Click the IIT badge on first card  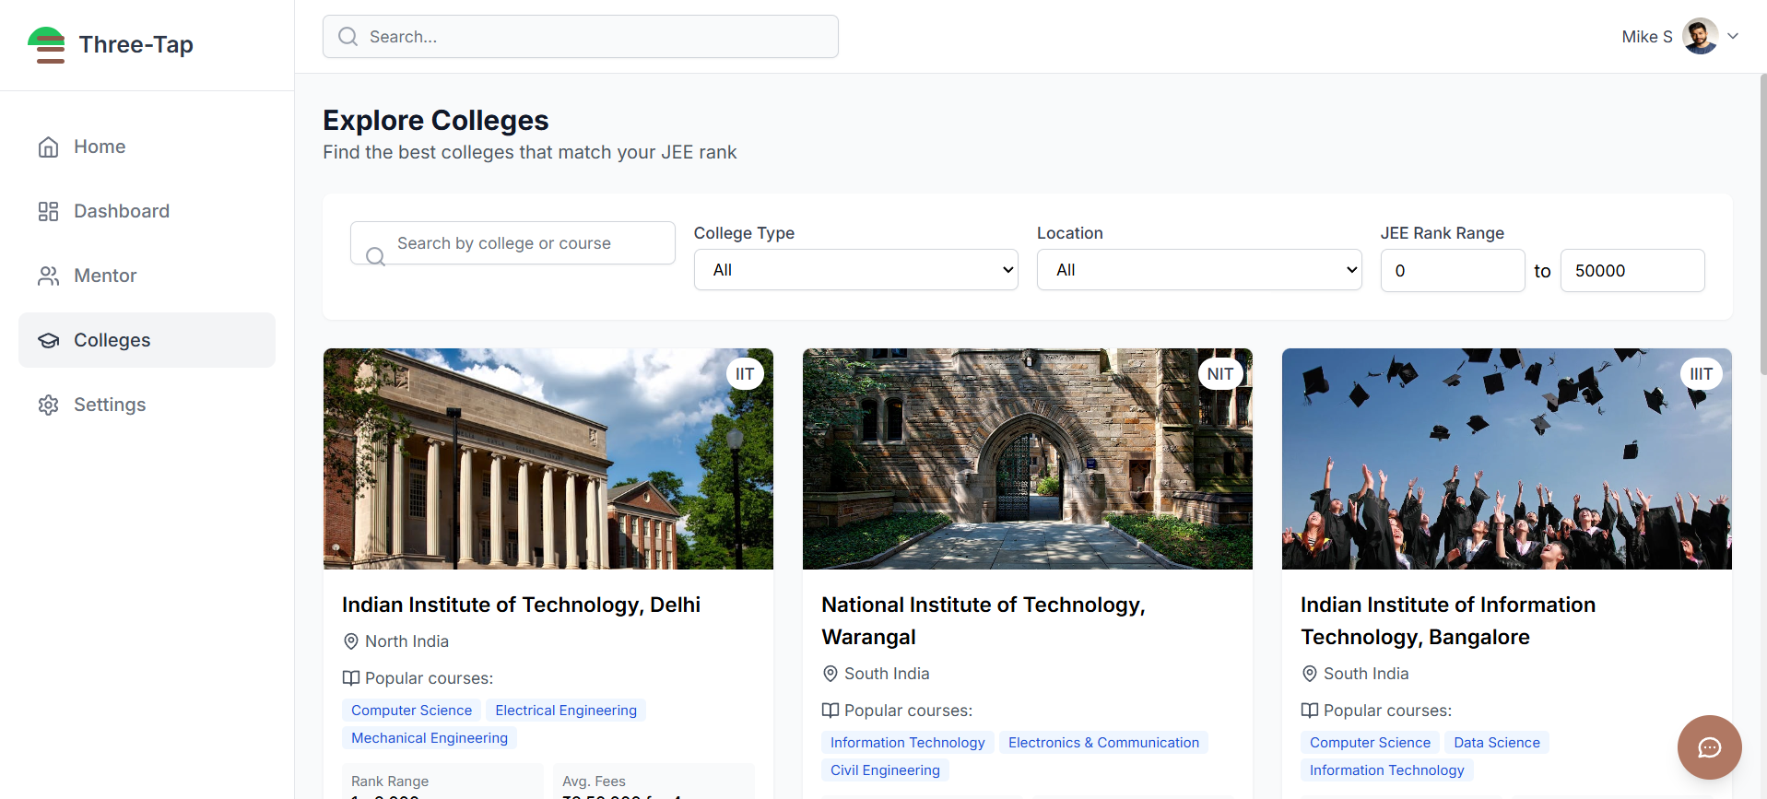click(x=745, y=374)
